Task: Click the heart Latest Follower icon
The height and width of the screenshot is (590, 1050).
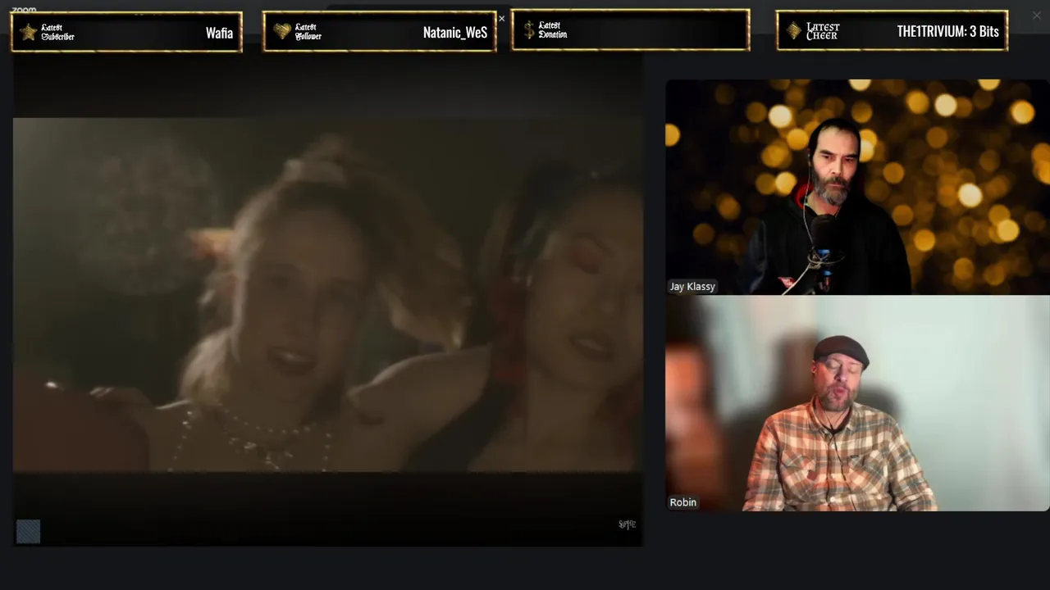Action: (283, 32)
